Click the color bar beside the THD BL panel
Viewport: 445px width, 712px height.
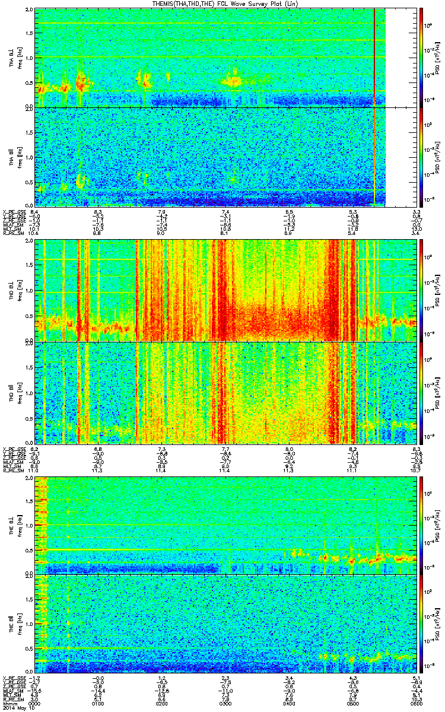[x=421, y=289]
